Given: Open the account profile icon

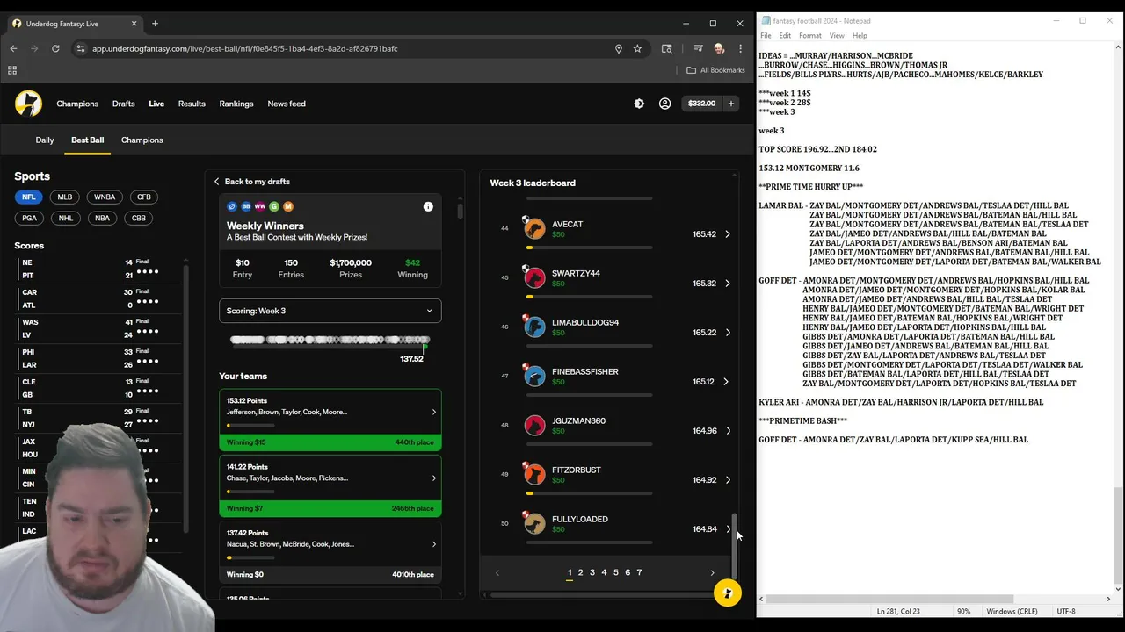Looking at the screenshot, I should [x=664, y=104].
